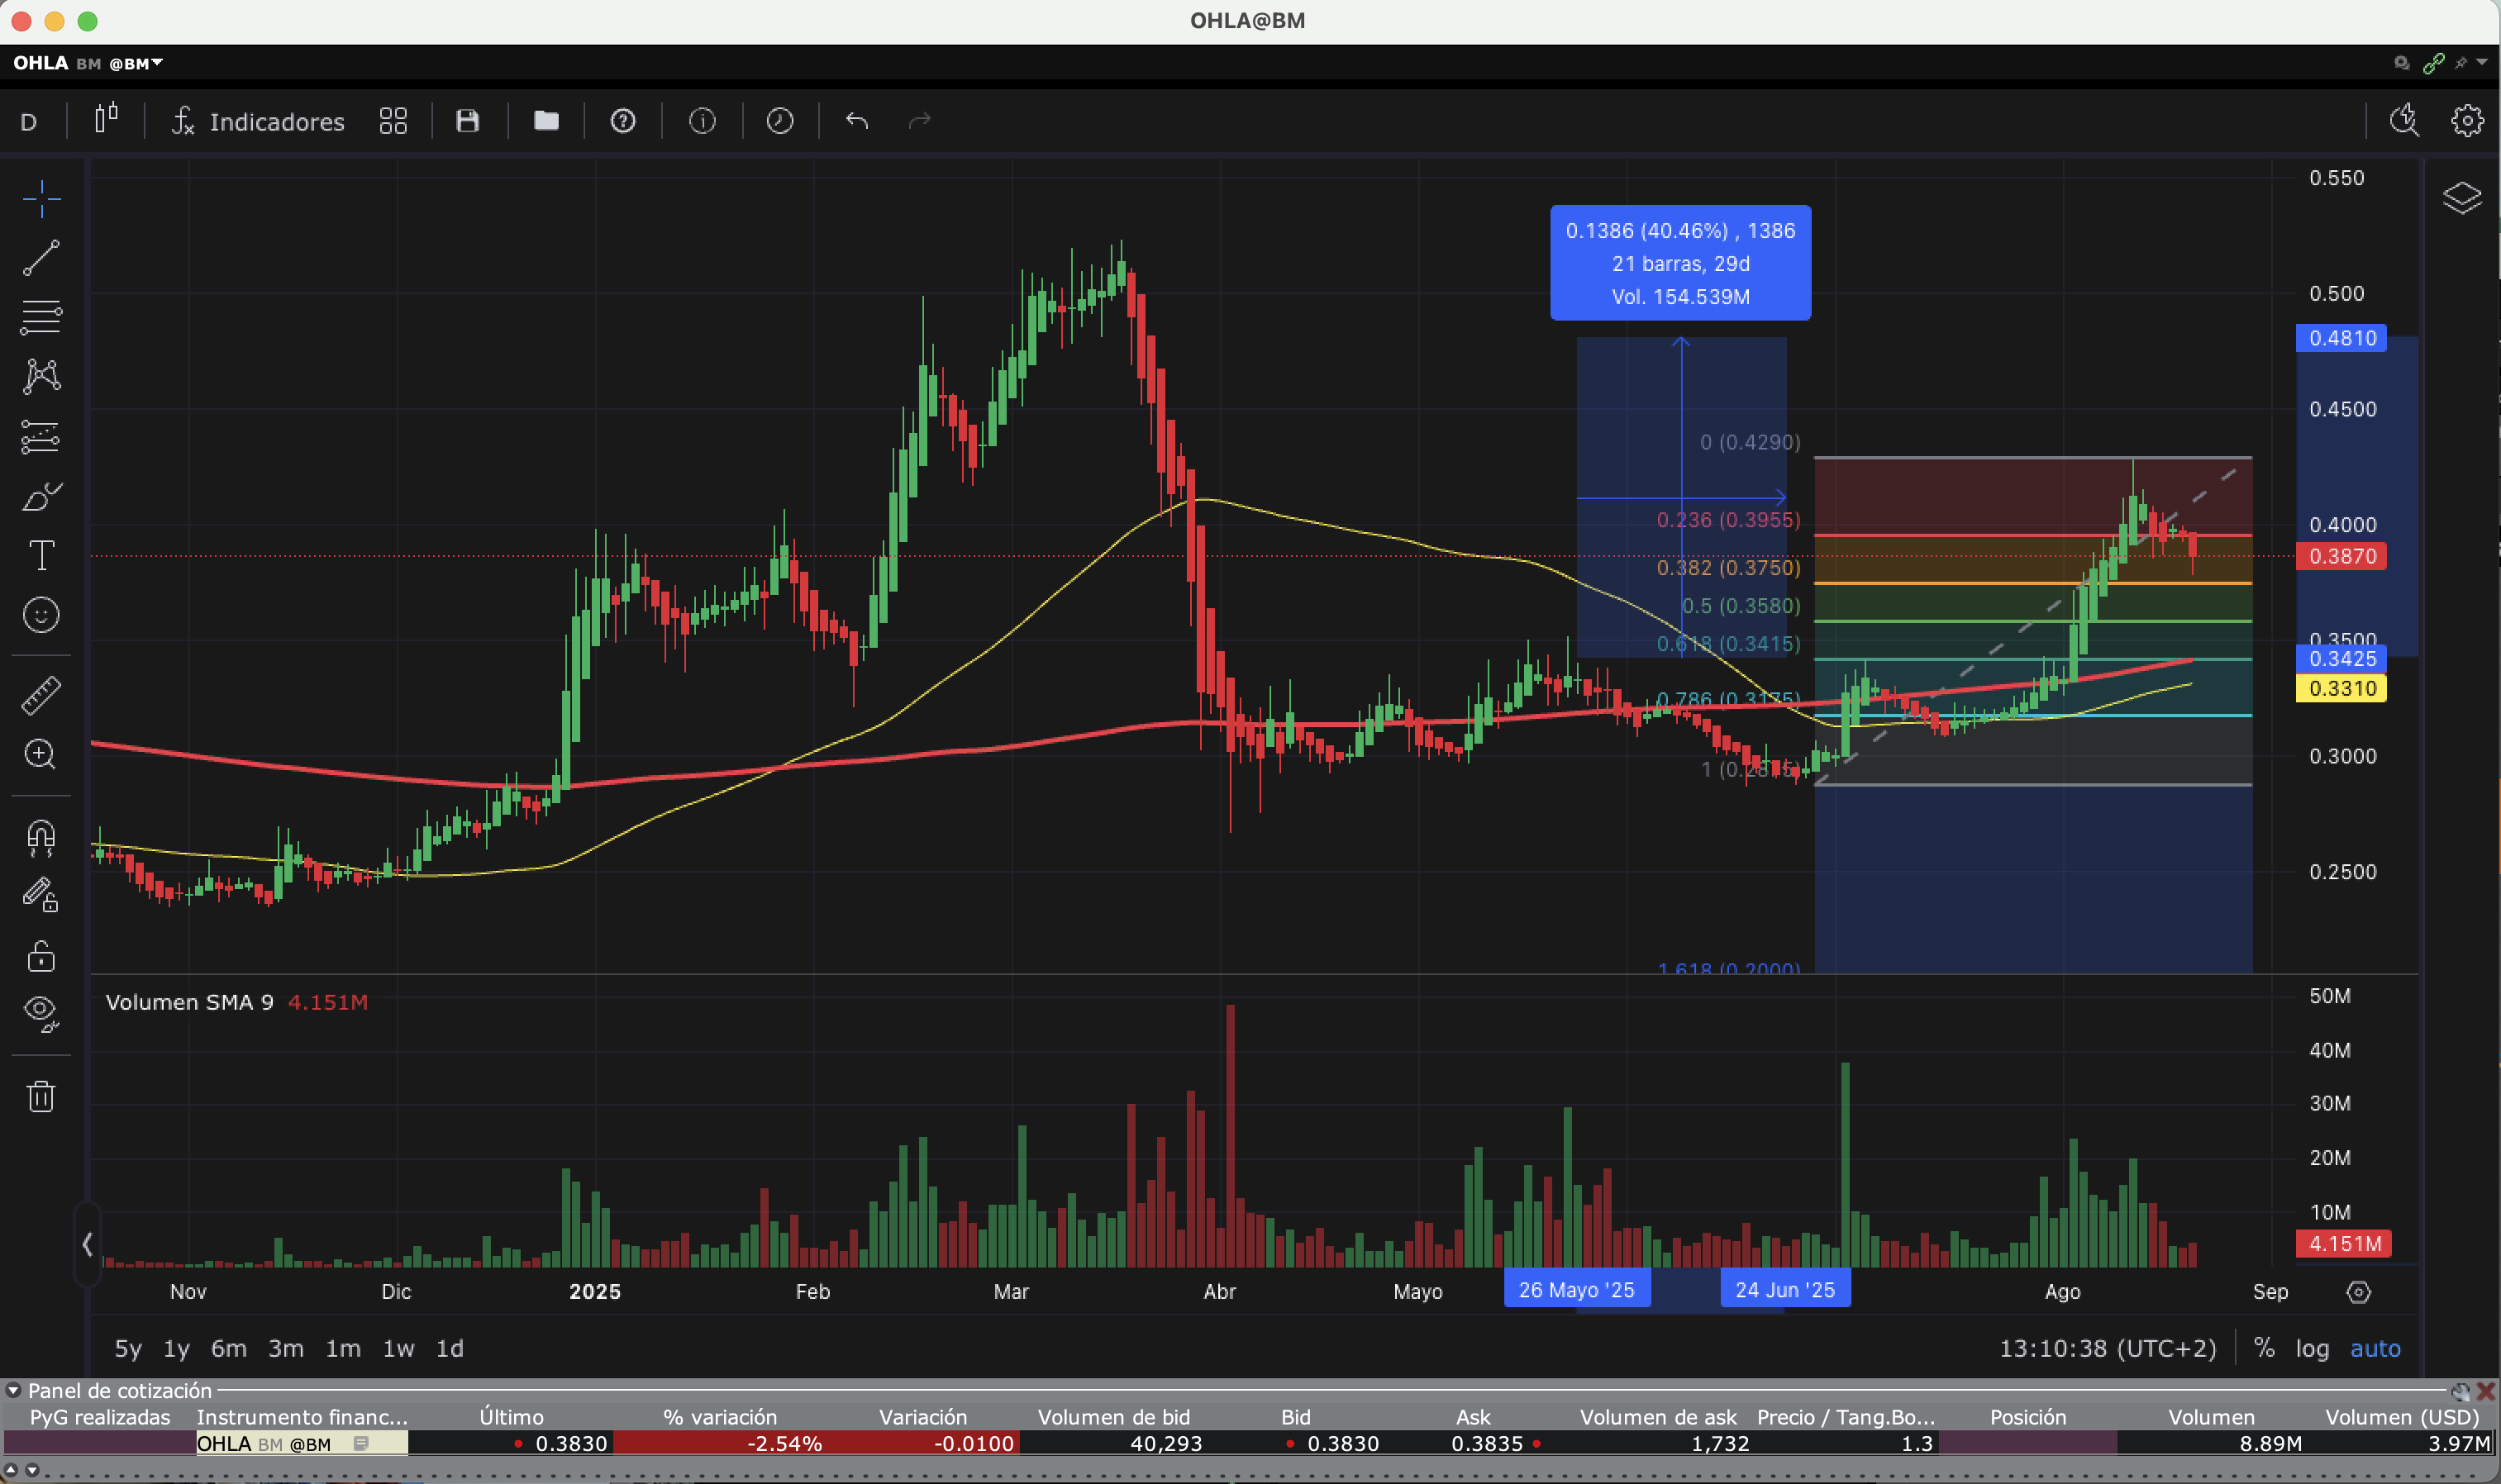The image size is (2501, 1484).
Task: Select the Text annotation tool
Action: [x=41, y=555]
